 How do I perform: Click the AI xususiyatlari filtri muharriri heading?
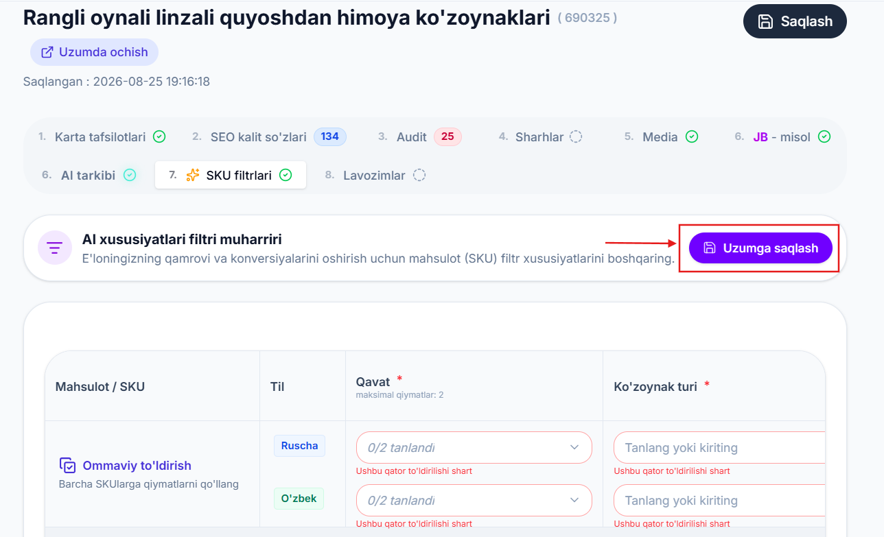click(182, 239)
